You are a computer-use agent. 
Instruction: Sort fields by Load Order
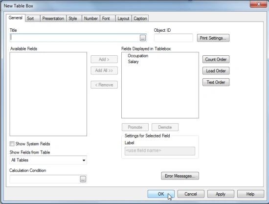click(216, 70)
